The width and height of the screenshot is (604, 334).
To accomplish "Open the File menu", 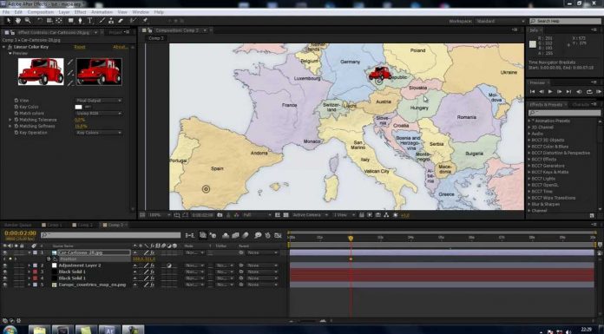I will coord(6,12).
